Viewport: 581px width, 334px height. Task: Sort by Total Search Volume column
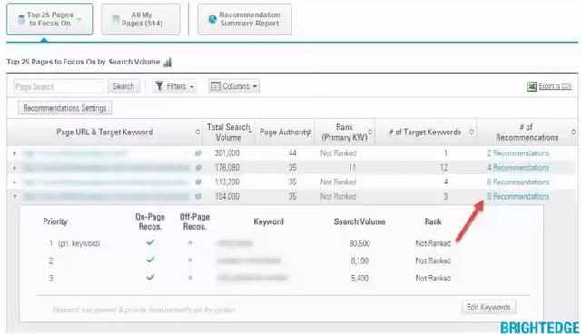coord(228,133)
